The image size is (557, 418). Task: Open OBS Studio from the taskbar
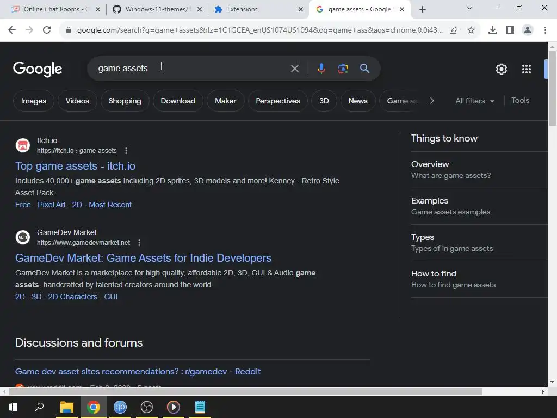[x=147, y=407]
